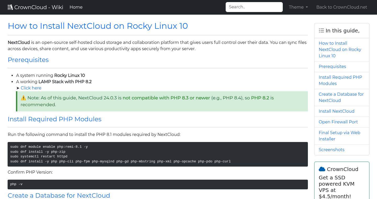Click inside the Search field
377x199 pixels.
click(254, 7)
